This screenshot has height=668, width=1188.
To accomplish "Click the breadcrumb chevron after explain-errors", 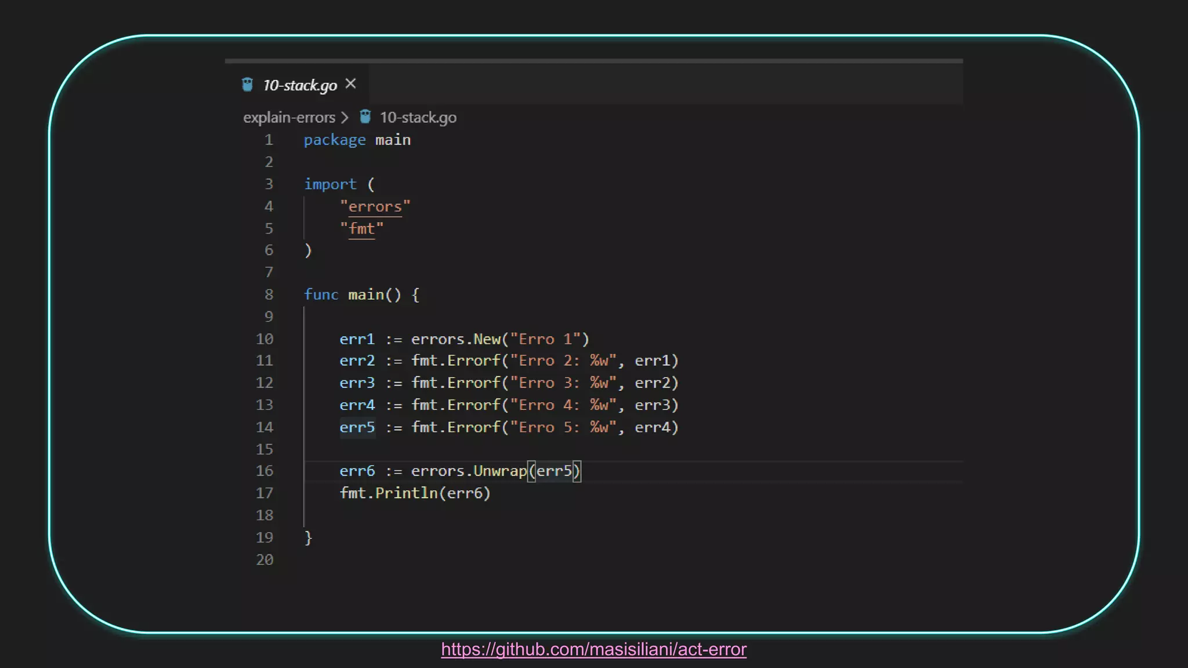I will coord(345,118).
